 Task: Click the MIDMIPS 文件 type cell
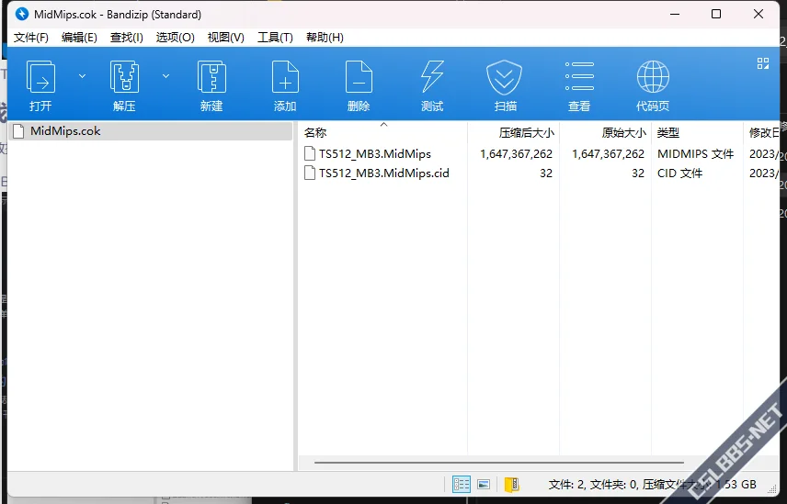tap(696, 154)
